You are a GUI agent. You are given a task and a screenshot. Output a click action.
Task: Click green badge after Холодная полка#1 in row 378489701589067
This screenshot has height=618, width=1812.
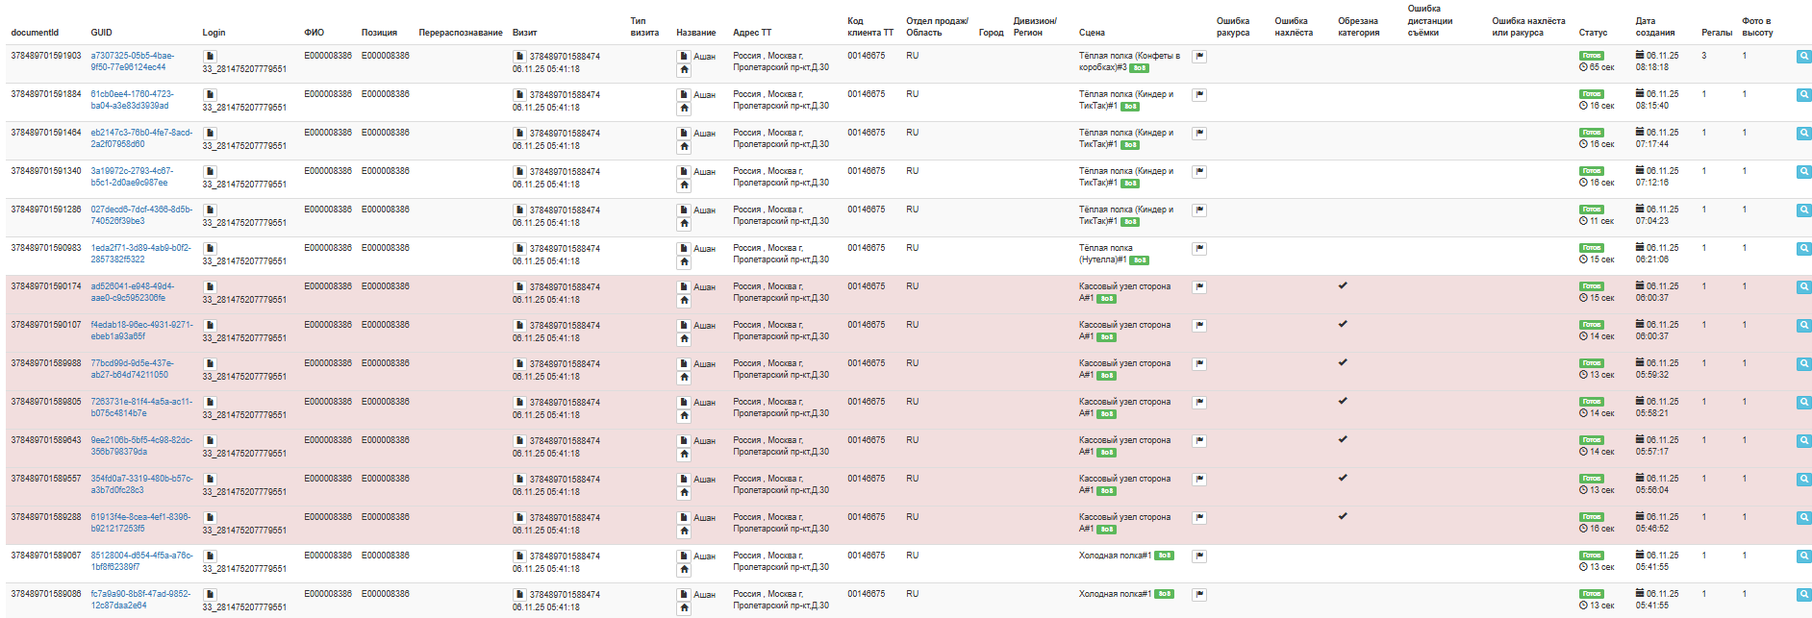tap(1164, 556)
